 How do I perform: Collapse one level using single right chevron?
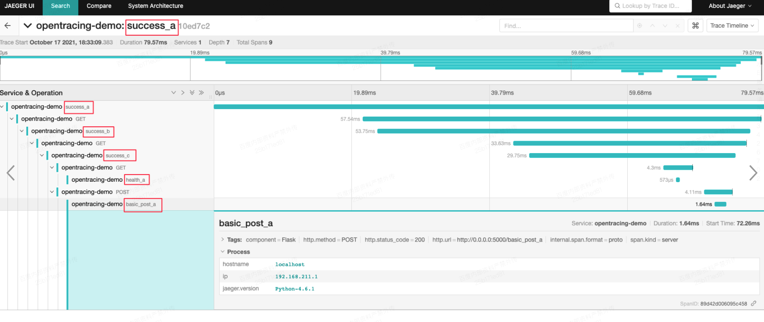click(x=183, y=92)
